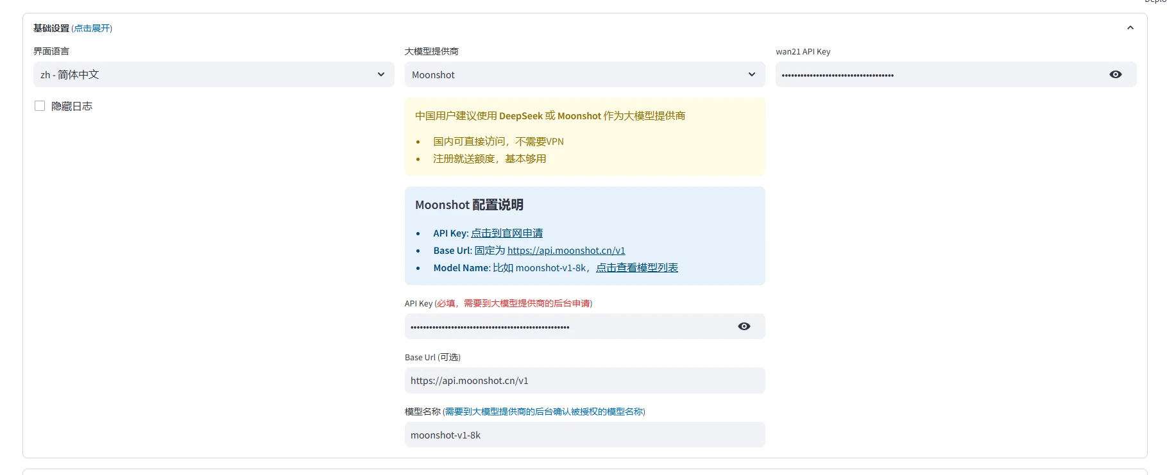Click the wan21 API Key label
Image resolution: width=1167 pixels, height=475 pixels.
pyautogui.click(x=803, y=51)
